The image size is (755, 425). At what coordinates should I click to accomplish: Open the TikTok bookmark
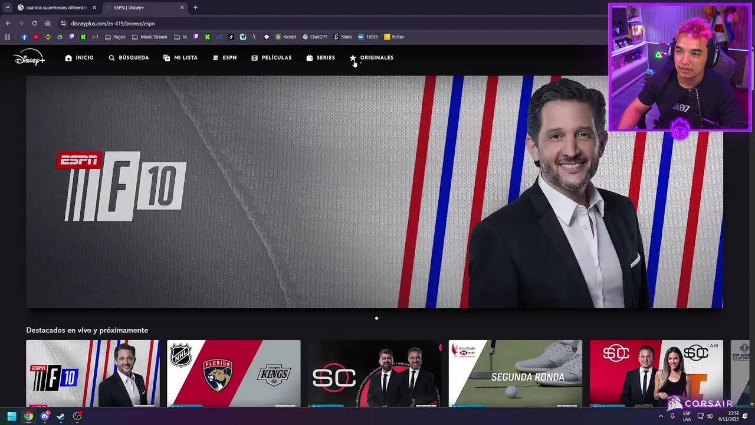point(231,37)
